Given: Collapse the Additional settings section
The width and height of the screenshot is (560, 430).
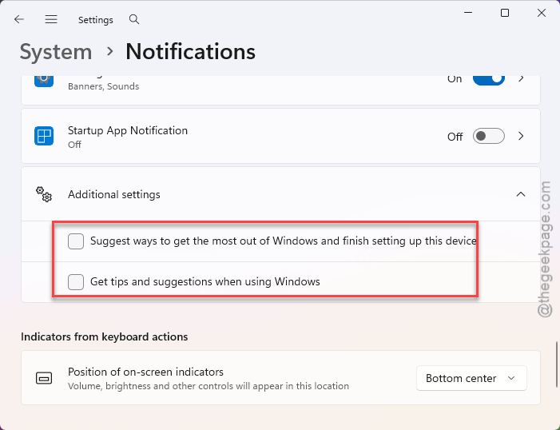Looking at the screenshot, I should (521, 194).
